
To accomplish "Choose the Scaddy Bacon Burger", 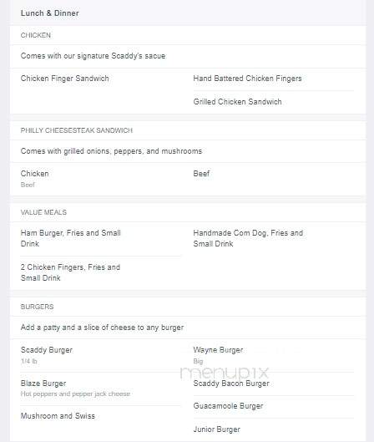I will click(x=231, y=384).
